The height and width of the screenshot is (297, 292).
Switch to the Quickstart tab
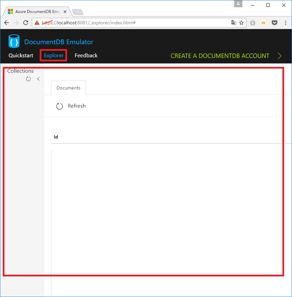point(21,56)
